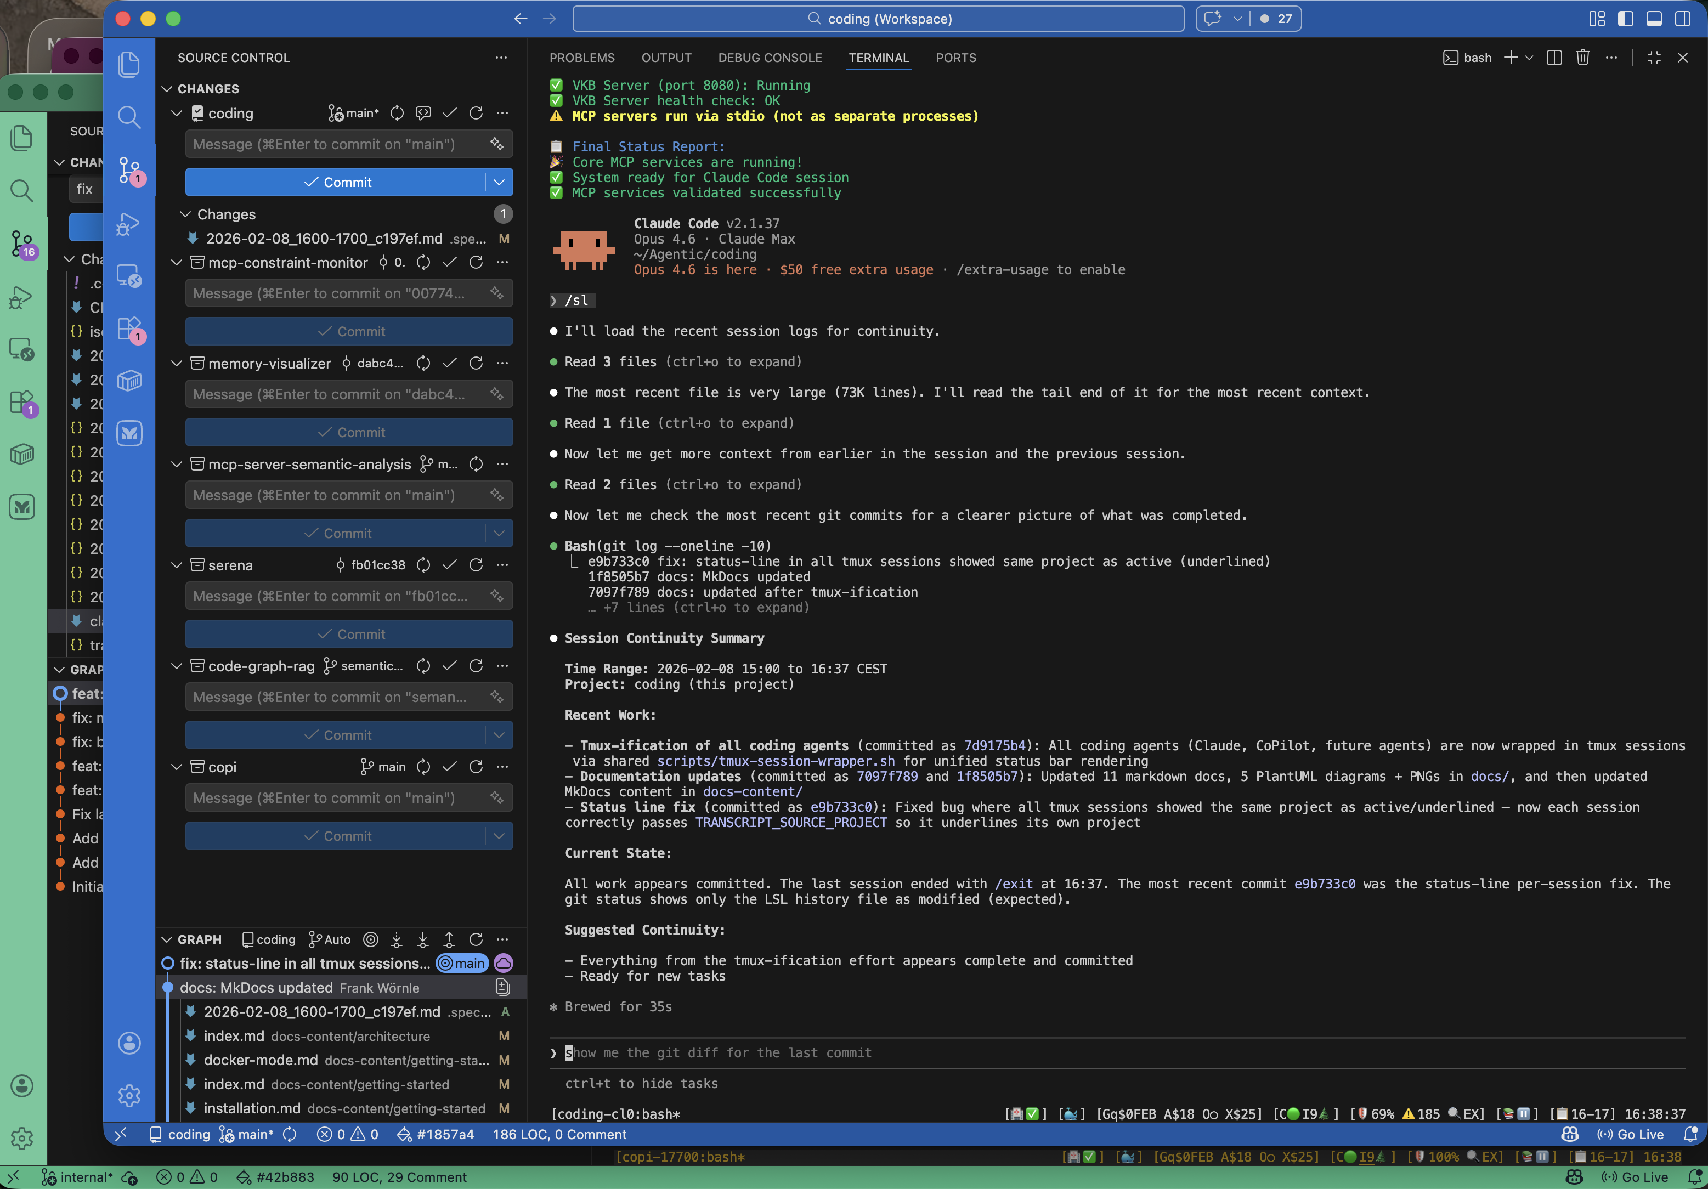The image size is (1708, 1189).
Task: Click Push icon in Graph header
Action: 449,940
